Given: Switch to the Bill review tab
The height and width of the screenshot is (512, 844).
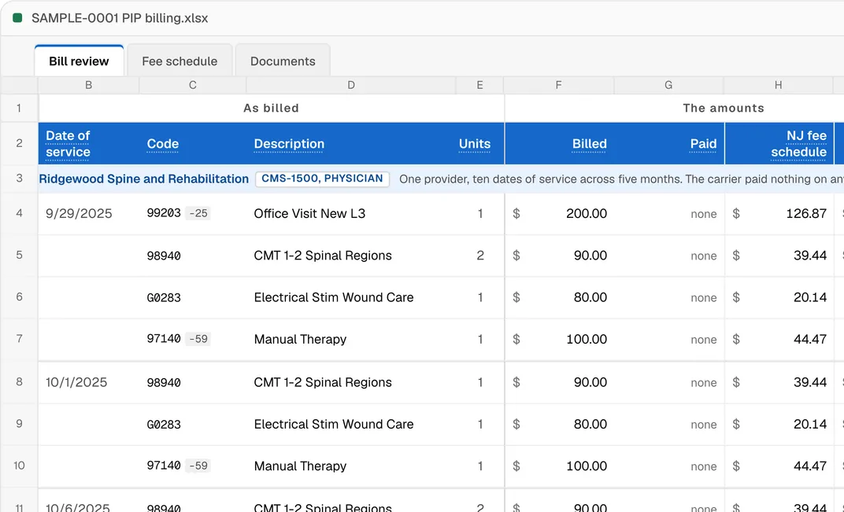Looking at the screenshot, I should (79, 61).
